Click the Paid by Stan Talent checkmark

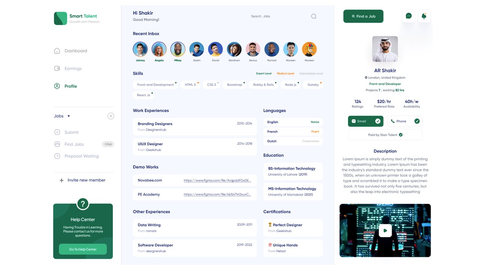400,135
